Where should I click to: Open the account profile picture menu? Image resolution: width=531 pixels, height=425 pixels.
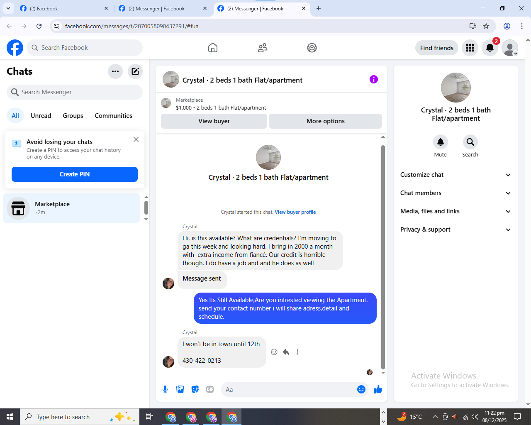point(510,48)
